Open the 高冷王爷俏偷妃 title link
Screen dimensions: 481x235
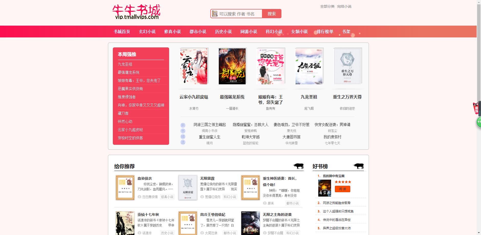click(213, 214)
